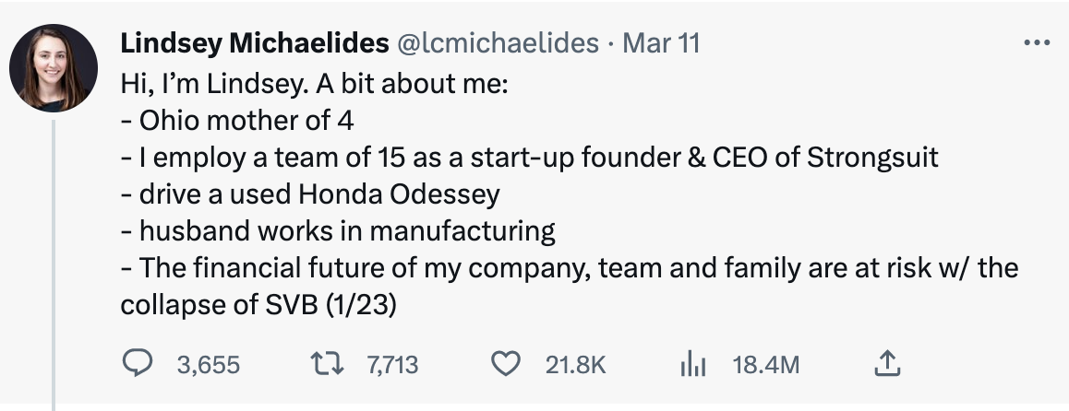1069x411 pixels.
Task: Click the Mar 11 timestamp
Action: pos(661,43)
